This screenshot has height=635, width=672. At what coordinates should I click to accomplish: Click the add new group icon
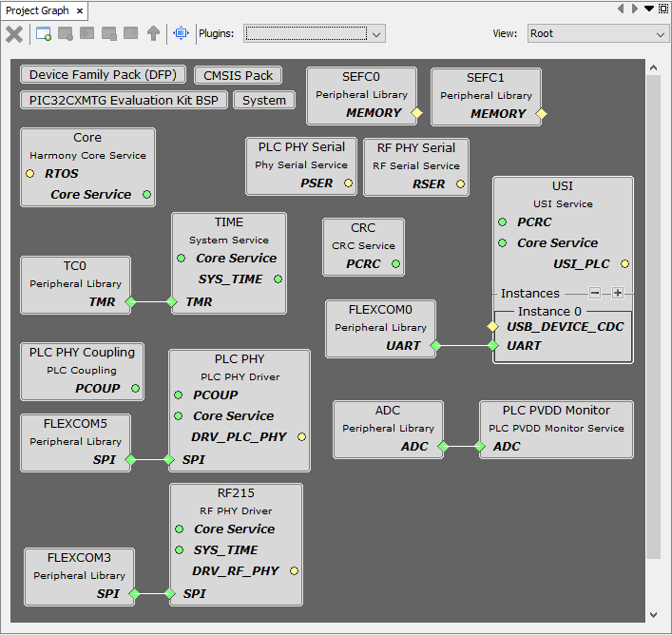tap(44, 34)
